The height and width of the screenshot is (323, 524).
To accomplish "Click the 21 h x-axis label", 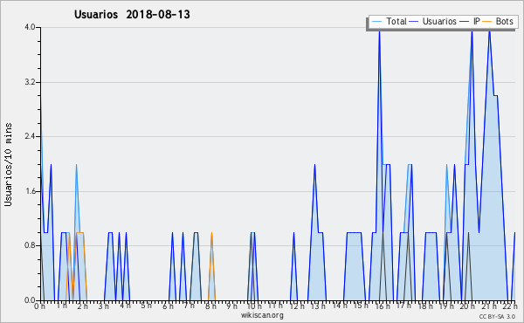I will pyautogui.click(x=489, y=306).
